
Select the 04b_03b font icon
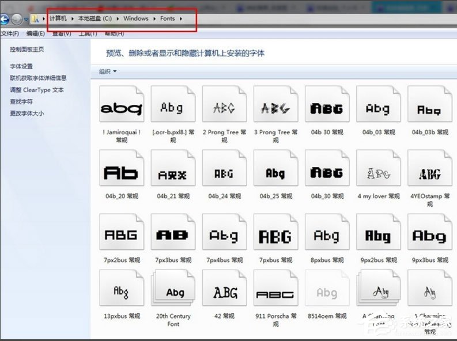click(x=430, y=104)
